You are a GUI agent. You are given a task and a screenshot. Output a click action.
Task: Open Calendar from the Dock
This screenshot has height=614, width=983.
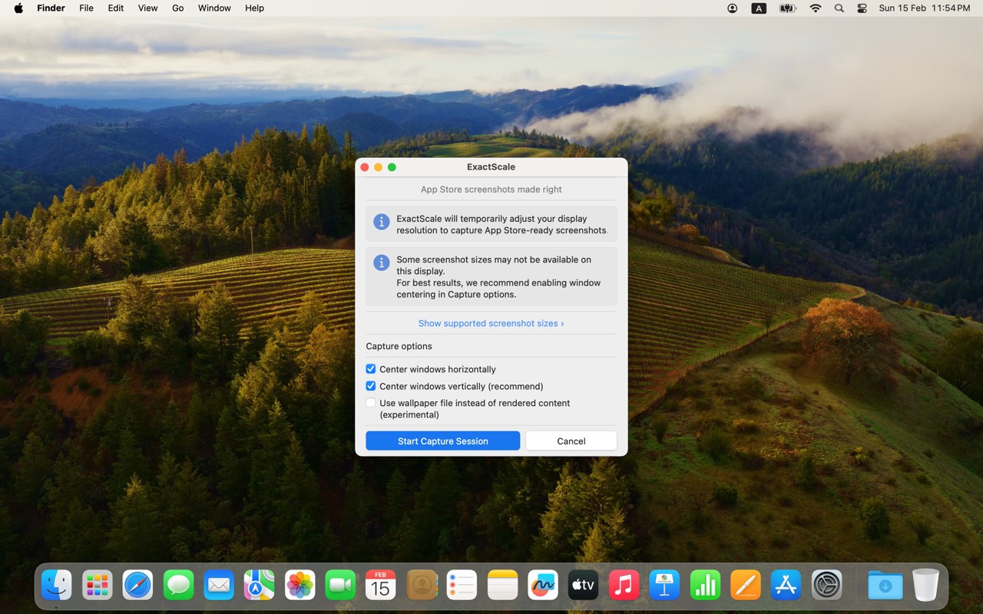click(381, 586)
